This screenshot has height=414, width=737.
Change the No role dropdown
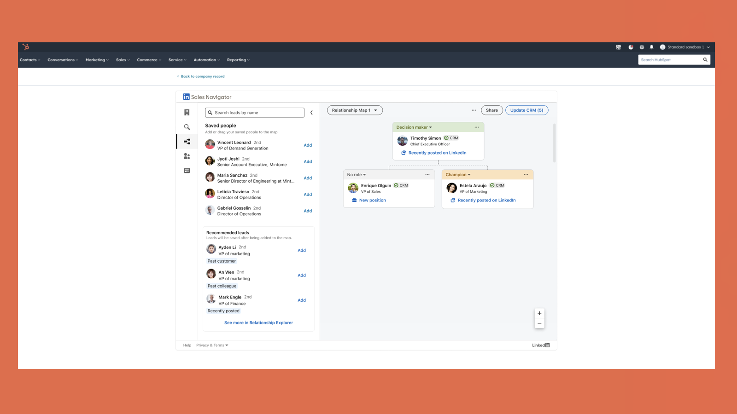[357, 175]
